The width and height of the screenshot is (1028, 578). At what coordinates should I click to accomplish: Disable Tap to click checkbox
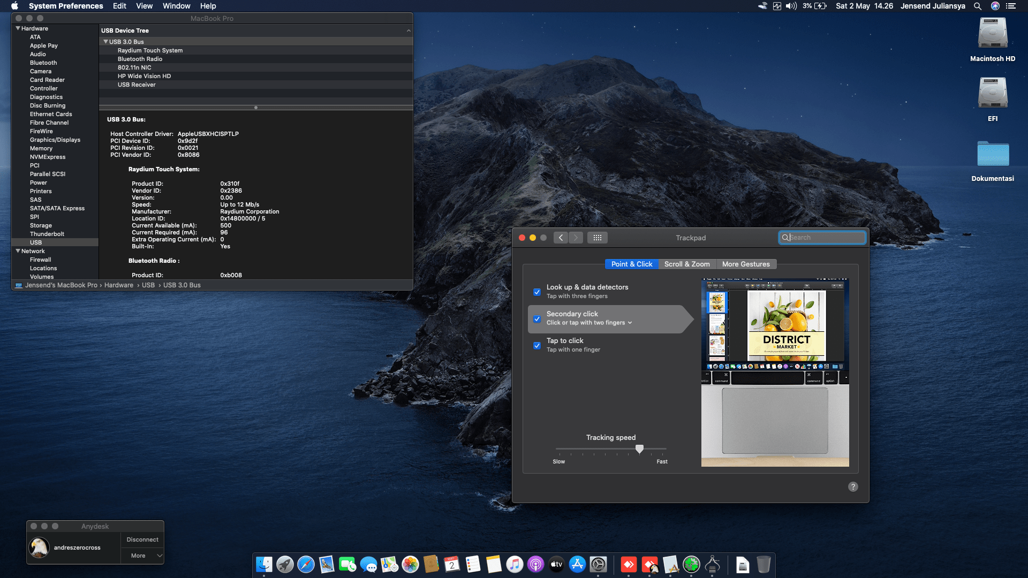coord(537,346)
